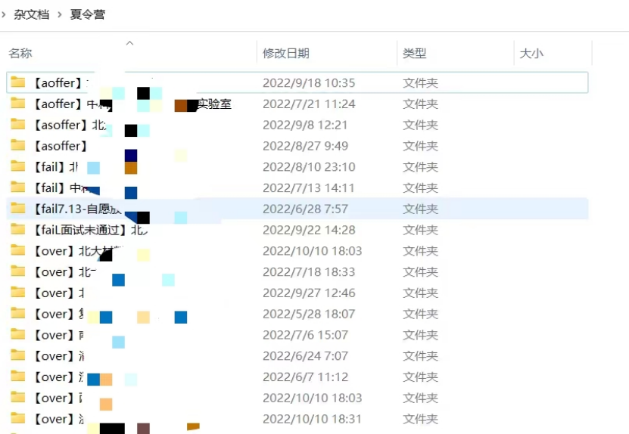Viewport: 629px width, 434px height.
Task: Click 文件夹 type in the 2022/6/28 row
Action: coord(420,209)
